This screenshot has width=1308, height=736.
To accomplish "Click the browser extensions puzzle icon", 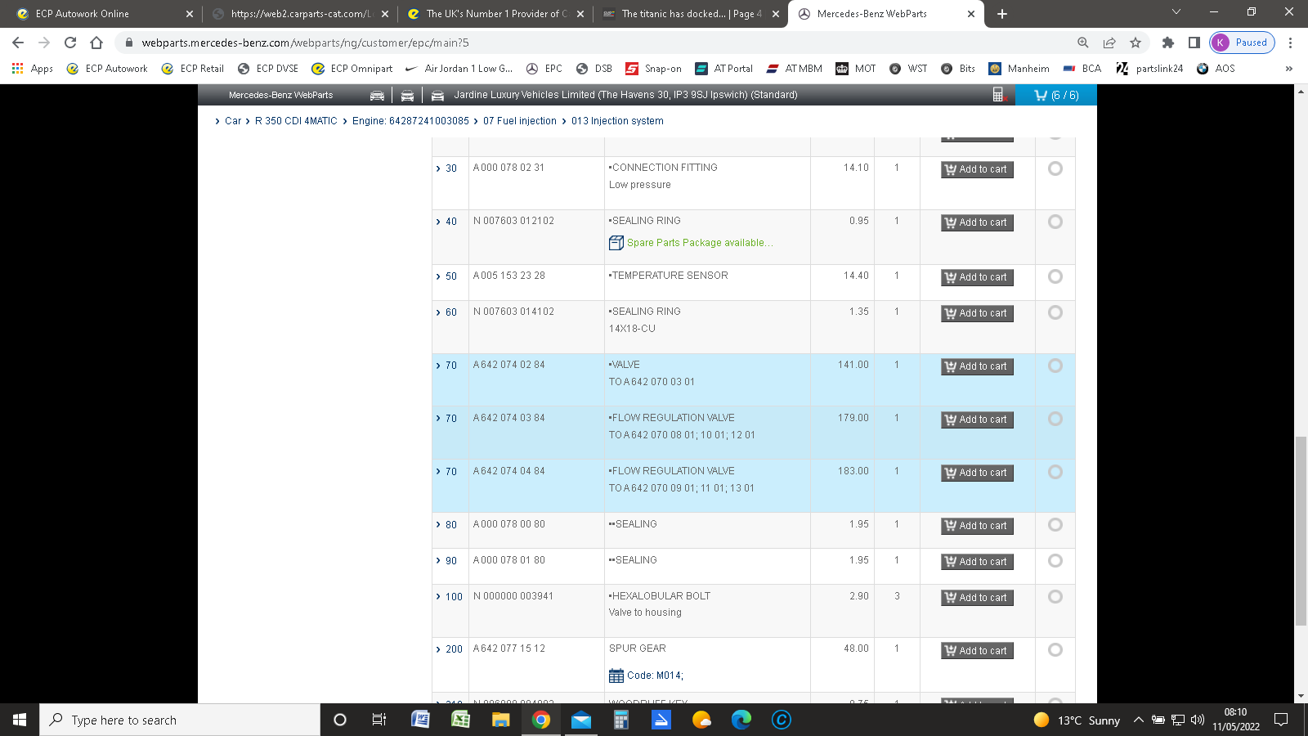I will pos(1167,43).
